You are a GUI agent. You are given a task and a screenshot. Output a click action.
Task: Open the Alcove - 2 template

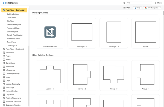(82, 75)
